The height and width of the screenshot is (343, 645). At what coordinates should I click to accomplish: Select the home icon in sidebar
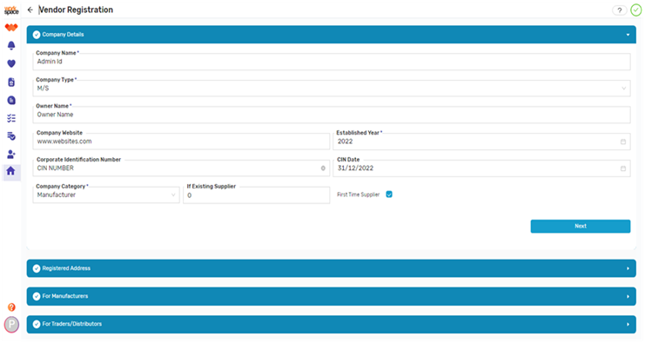click(11, 171)
